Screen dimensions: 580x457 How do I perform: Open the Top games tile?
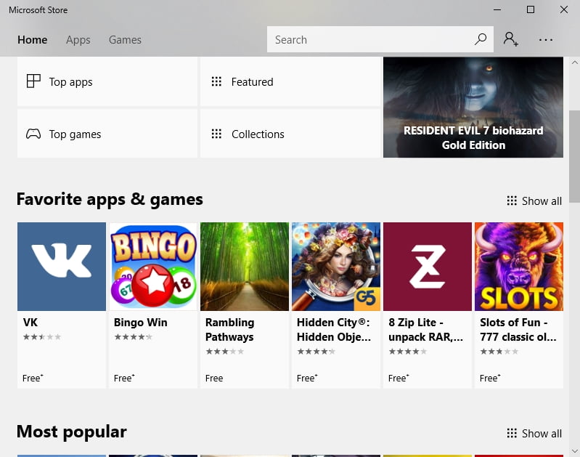pyautogui.click(x=107, y=134)
